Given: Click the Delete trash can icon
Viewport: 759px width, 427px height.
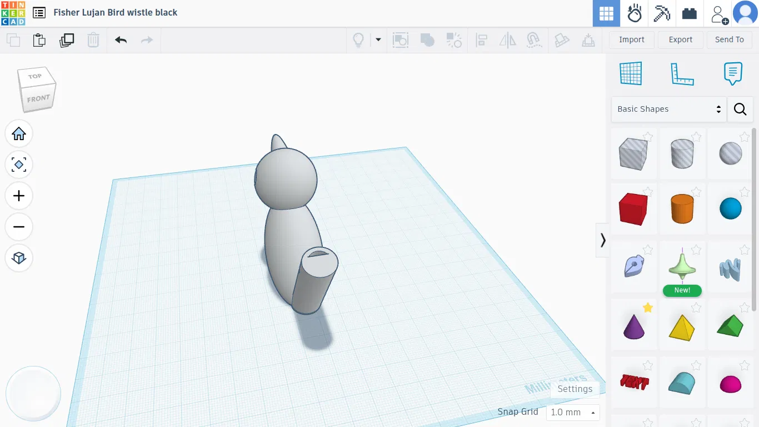Looking at the screenshot, I should click(93, 40).
